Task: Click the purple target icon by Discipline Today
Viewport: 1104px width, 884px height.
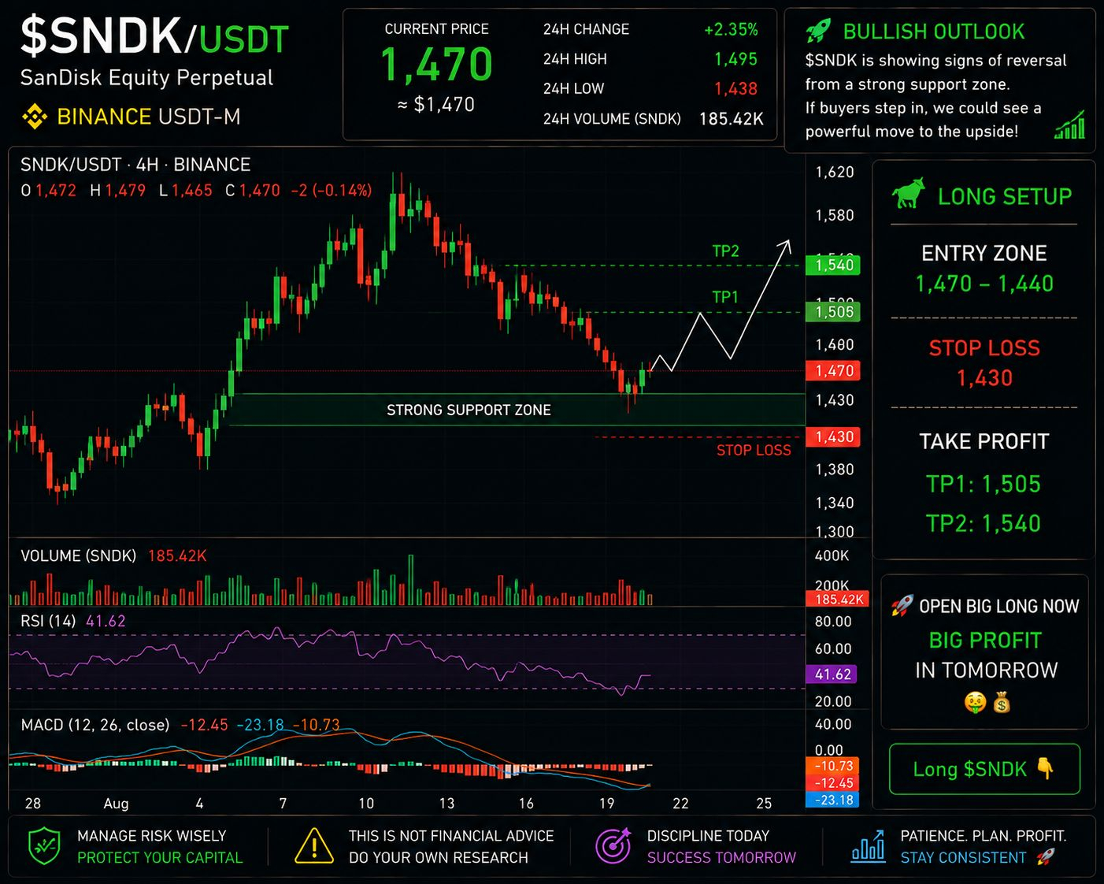Action: 613,845
